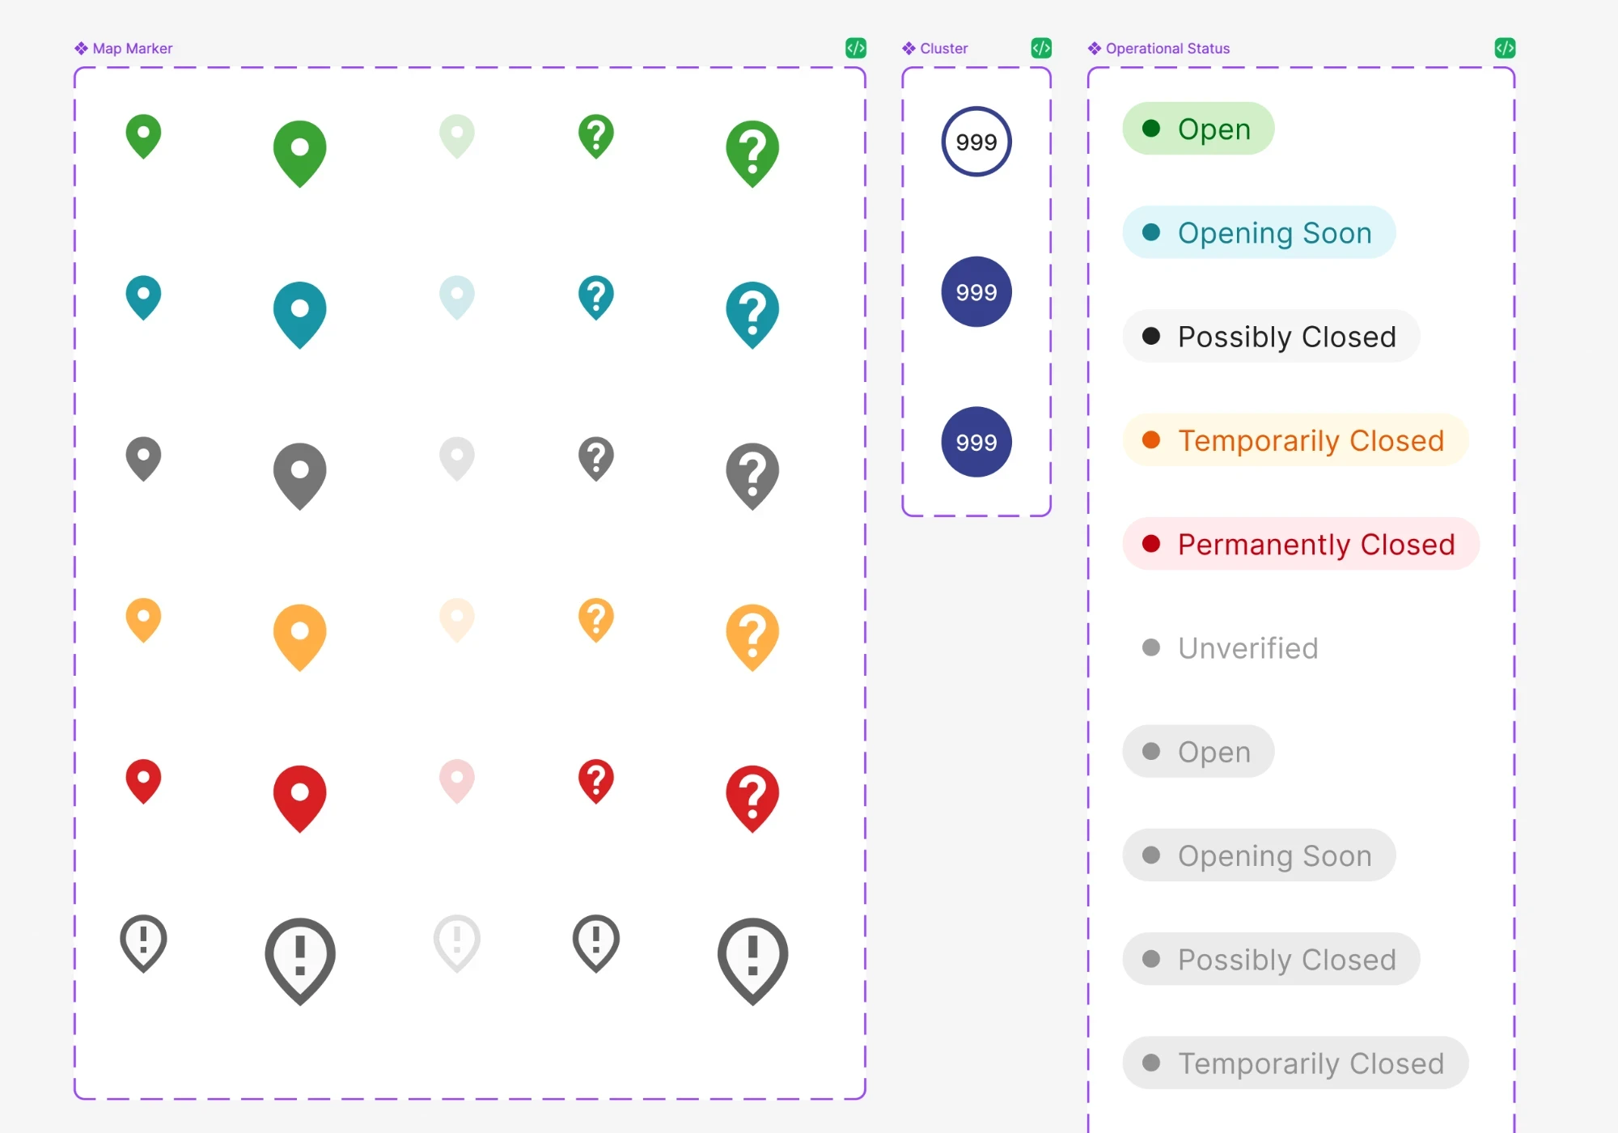
Task: Select the small teal pin marker
Action: [x=143, y=298]
